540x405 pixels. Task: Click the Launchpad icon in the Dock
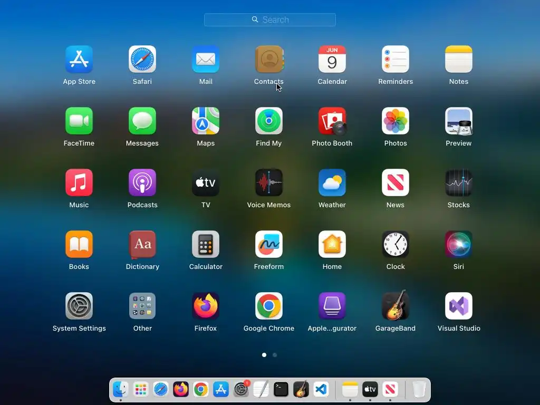140,390
